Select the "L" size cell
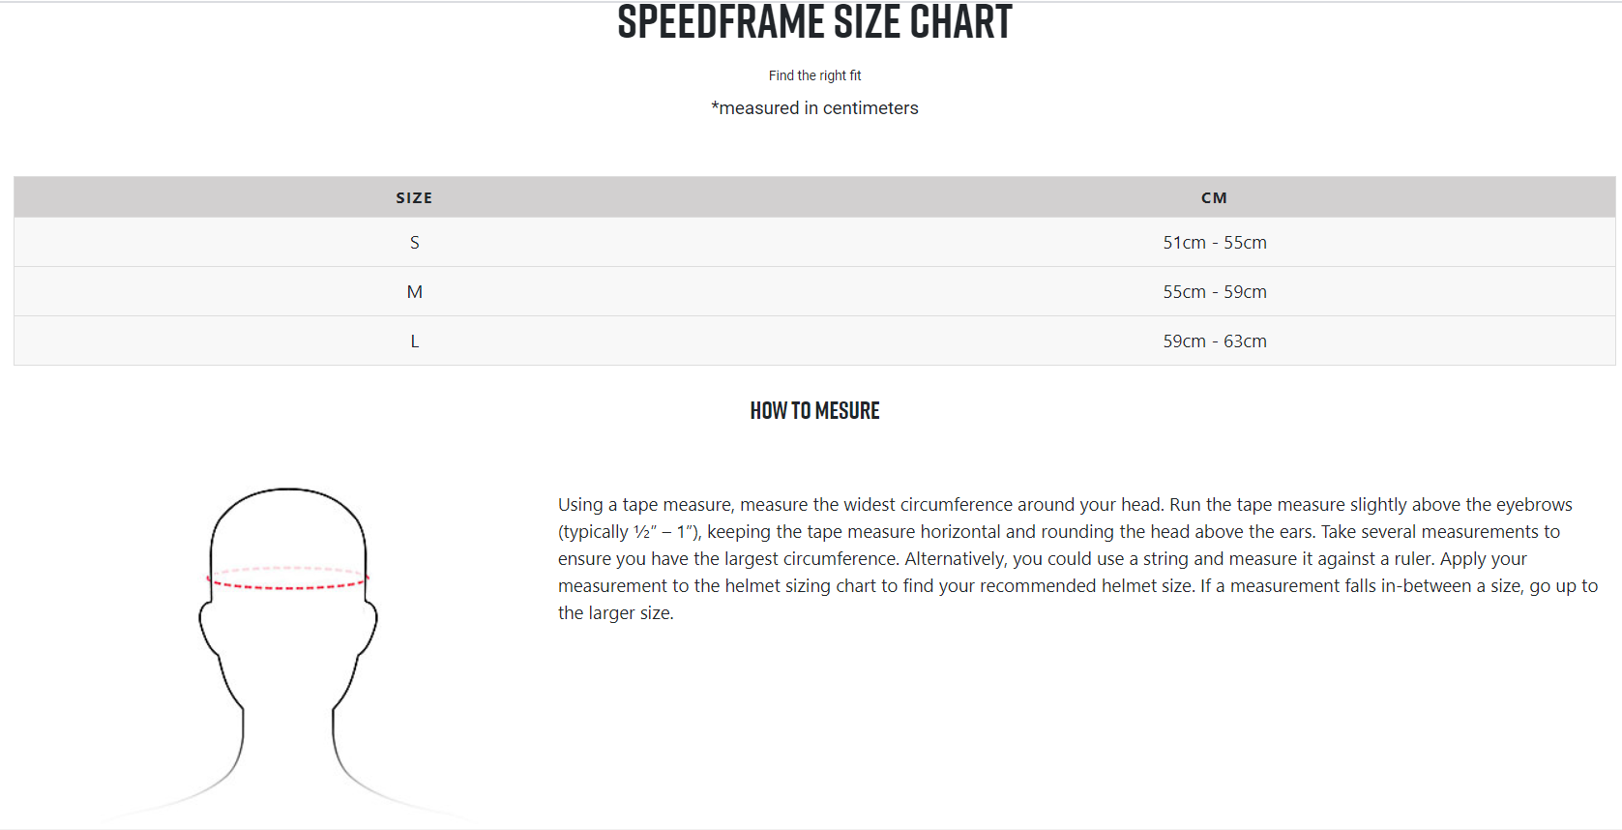Viewport: 1622px width, 830px height. click(415, 341)
